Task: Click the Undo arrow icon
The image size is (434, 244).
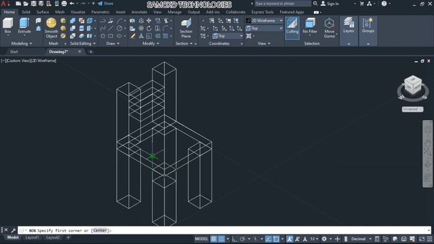Action: coord(72,3)
